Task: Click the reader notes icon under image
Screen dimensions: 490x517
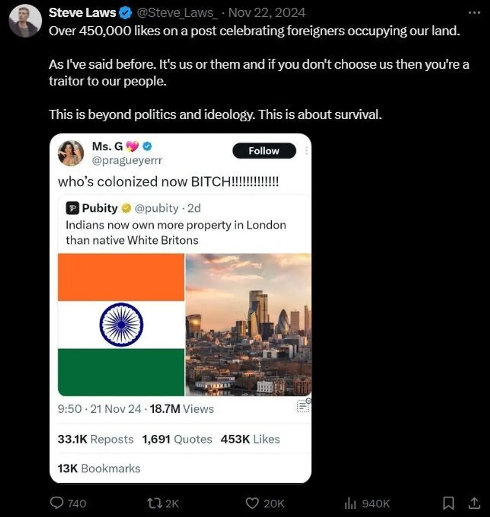Action: [303, 405]
